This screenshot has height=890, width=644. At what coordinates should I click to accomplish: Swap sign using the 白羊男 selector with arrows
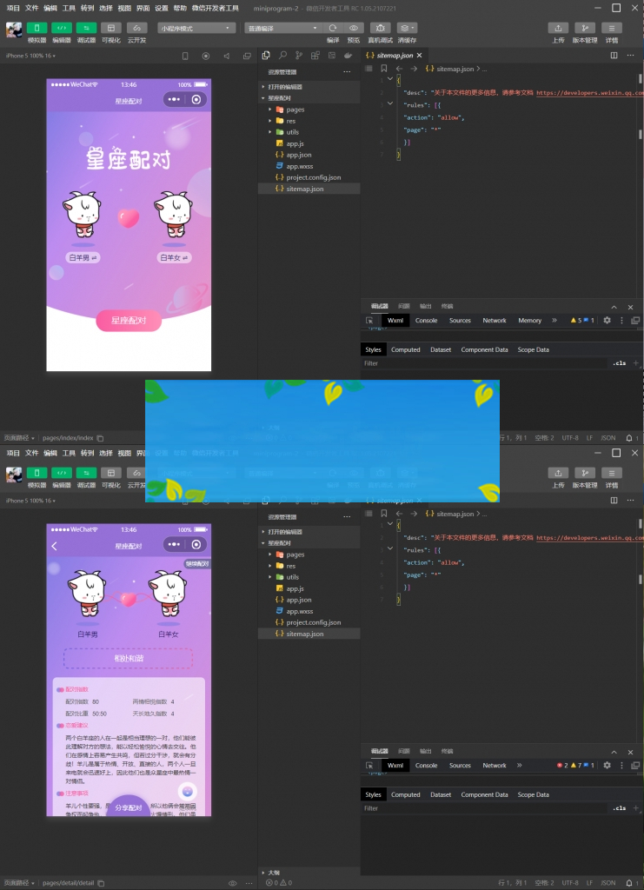(84, 258)
